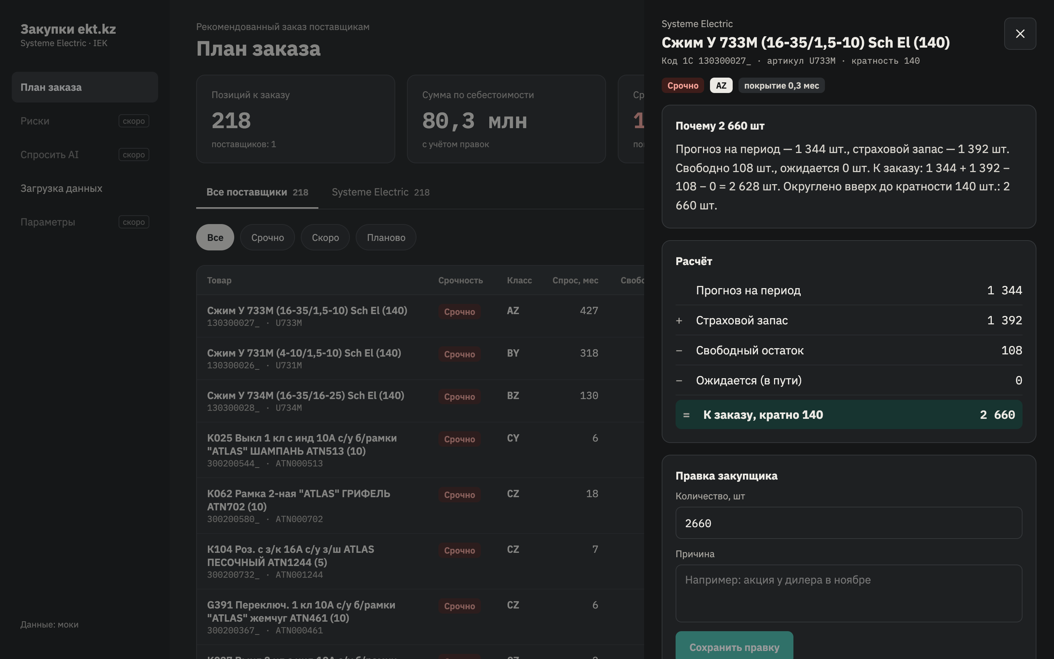Click the Количество, шт input field
1054x659 pixels.
(848, 523)
